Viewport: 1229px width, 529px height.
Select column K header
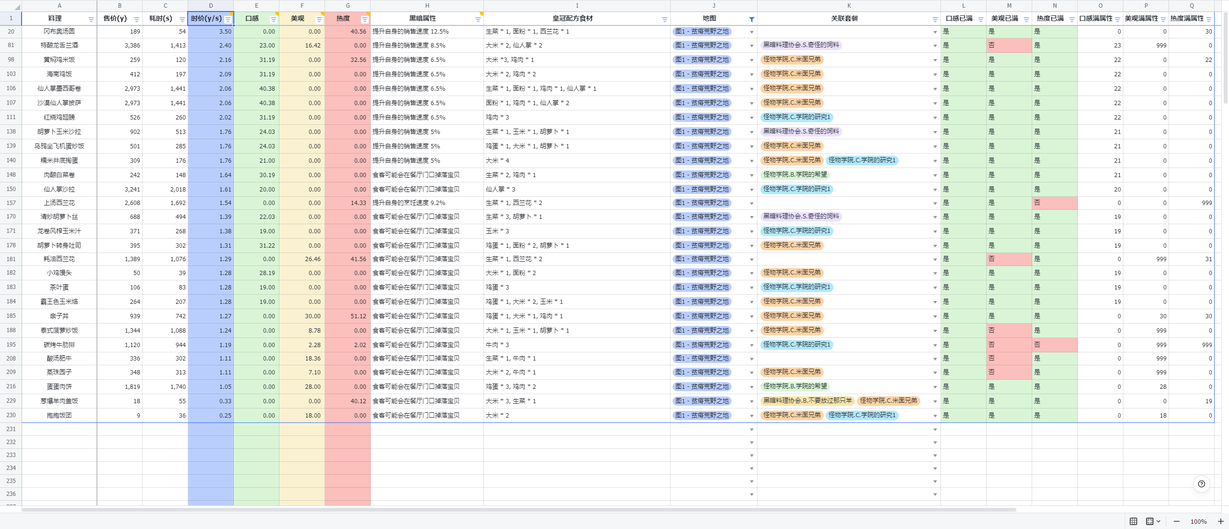pos(849,6)
